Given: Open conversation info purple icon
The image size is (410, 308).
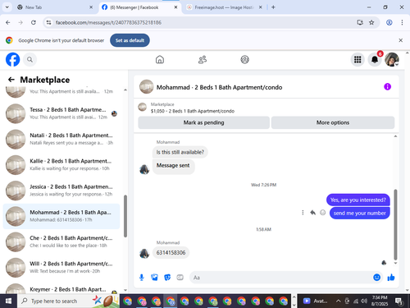Looking at the screenshot, I should click(x=387, y=87).
